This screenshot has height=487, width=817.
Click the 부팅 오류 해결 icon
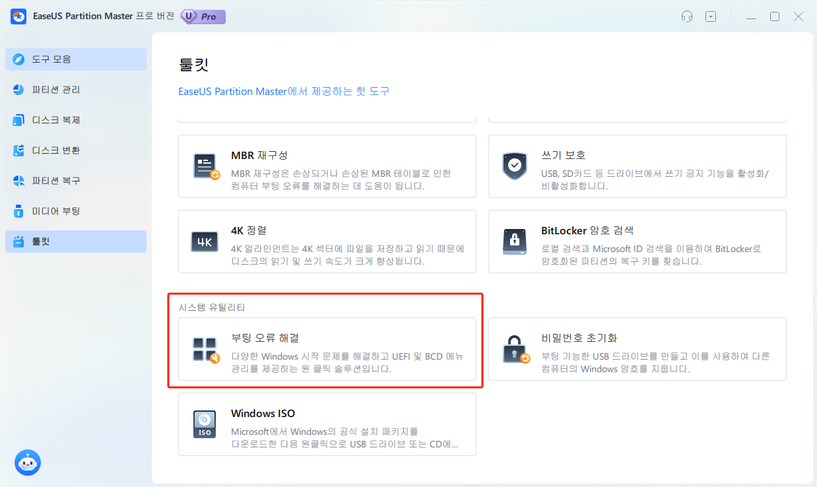point(205,350)
